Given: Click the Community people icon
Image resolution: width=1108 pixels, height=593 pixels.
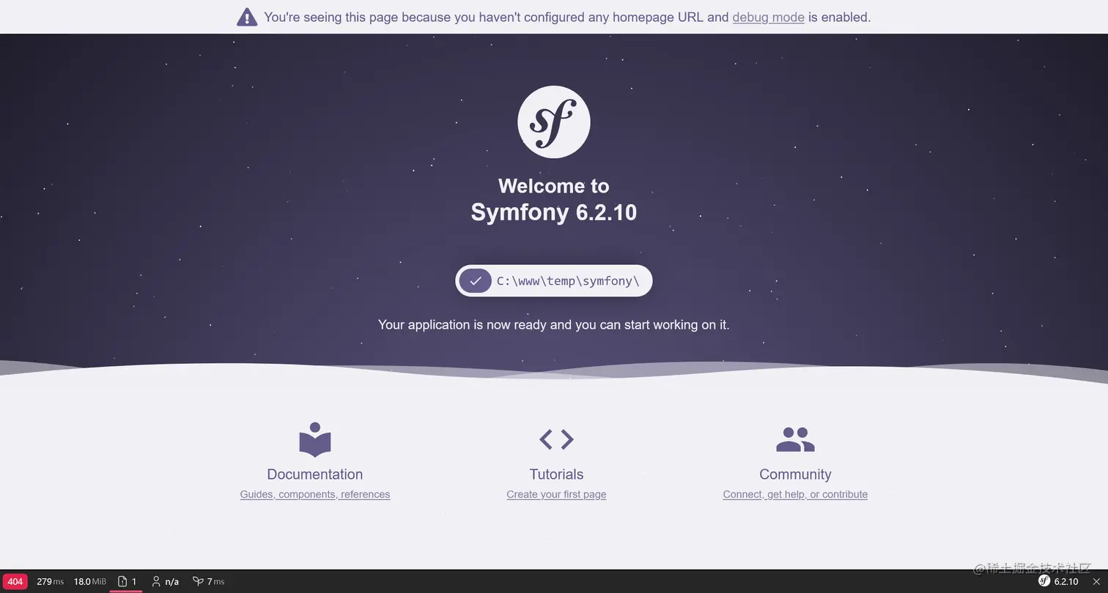Looking at the screenshot, I should pos(795,439).
